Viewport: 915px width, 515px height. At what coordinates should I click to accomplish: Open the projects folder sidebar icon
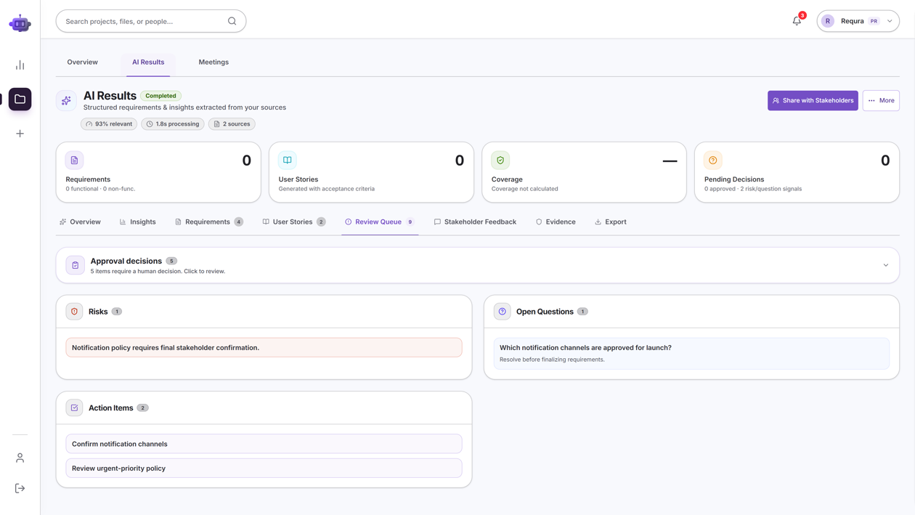click(x=20, y=100)
